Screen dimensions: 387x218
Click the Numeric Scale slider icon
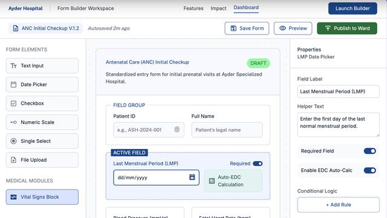(x=13, y=122)
